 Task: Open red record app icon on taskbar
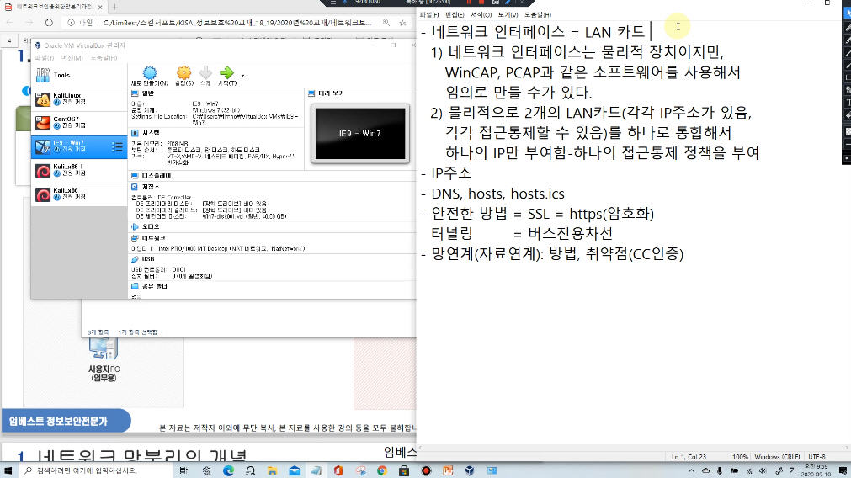coord(426,470)
